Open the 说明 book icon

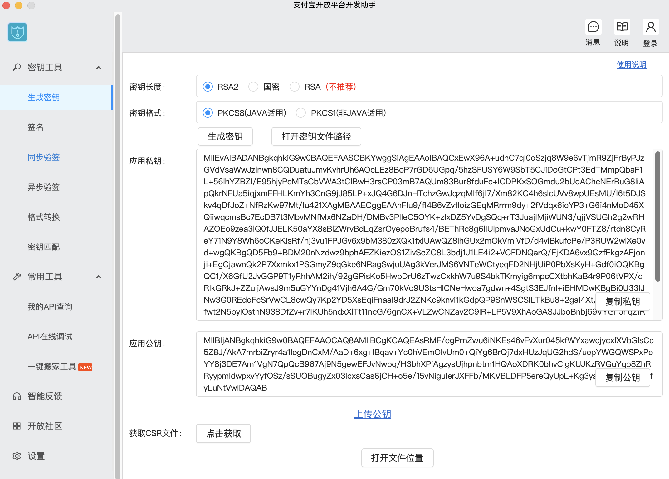[x=622, y=27]
